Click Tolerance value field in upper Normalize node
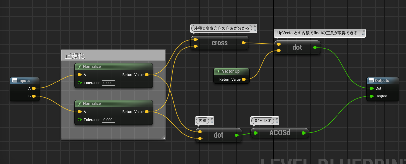Screen dimensions: 406x164 point(109,83)
